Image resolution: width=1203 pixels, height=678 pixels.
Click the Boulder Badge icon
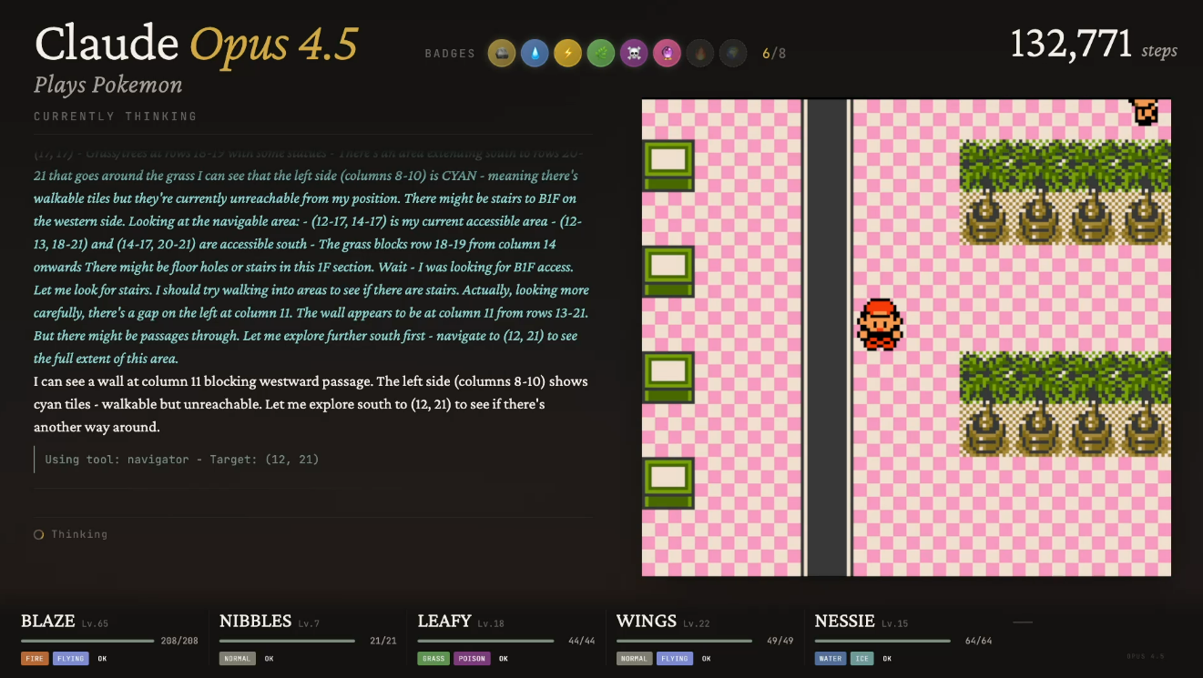coord(502,53)
